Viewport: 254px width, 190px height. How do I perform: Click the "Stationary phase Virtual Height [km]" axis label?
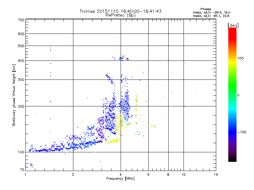(14, 95)
